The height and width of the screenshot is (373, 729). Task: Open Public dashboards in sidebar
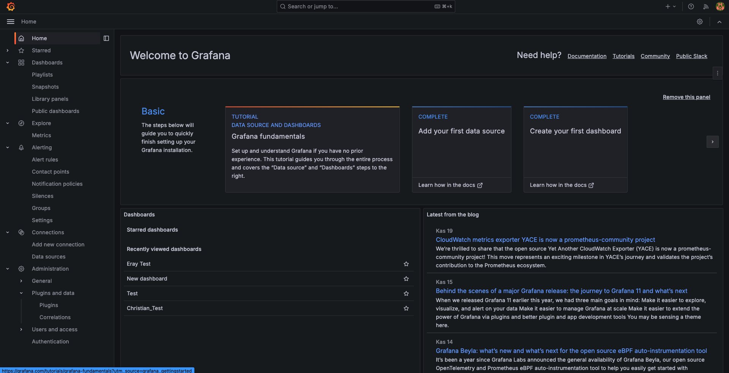[55, 111]
